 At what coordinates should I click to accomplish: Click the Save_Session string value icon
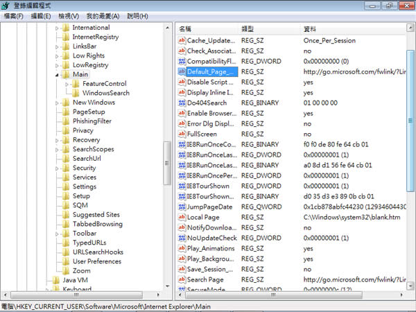tap(182, 269)
